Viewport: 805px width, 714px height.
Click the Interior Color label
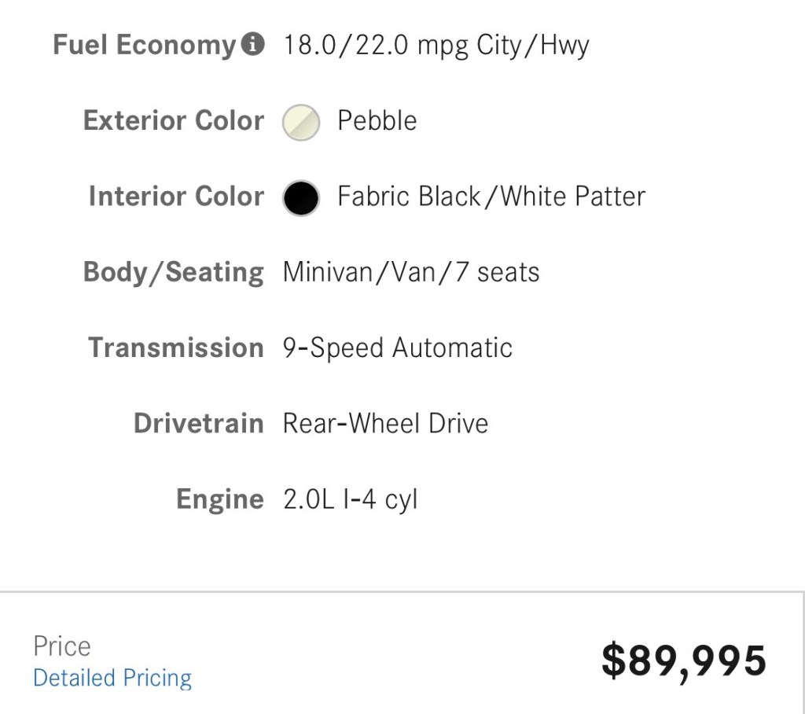tap(176, 197)
